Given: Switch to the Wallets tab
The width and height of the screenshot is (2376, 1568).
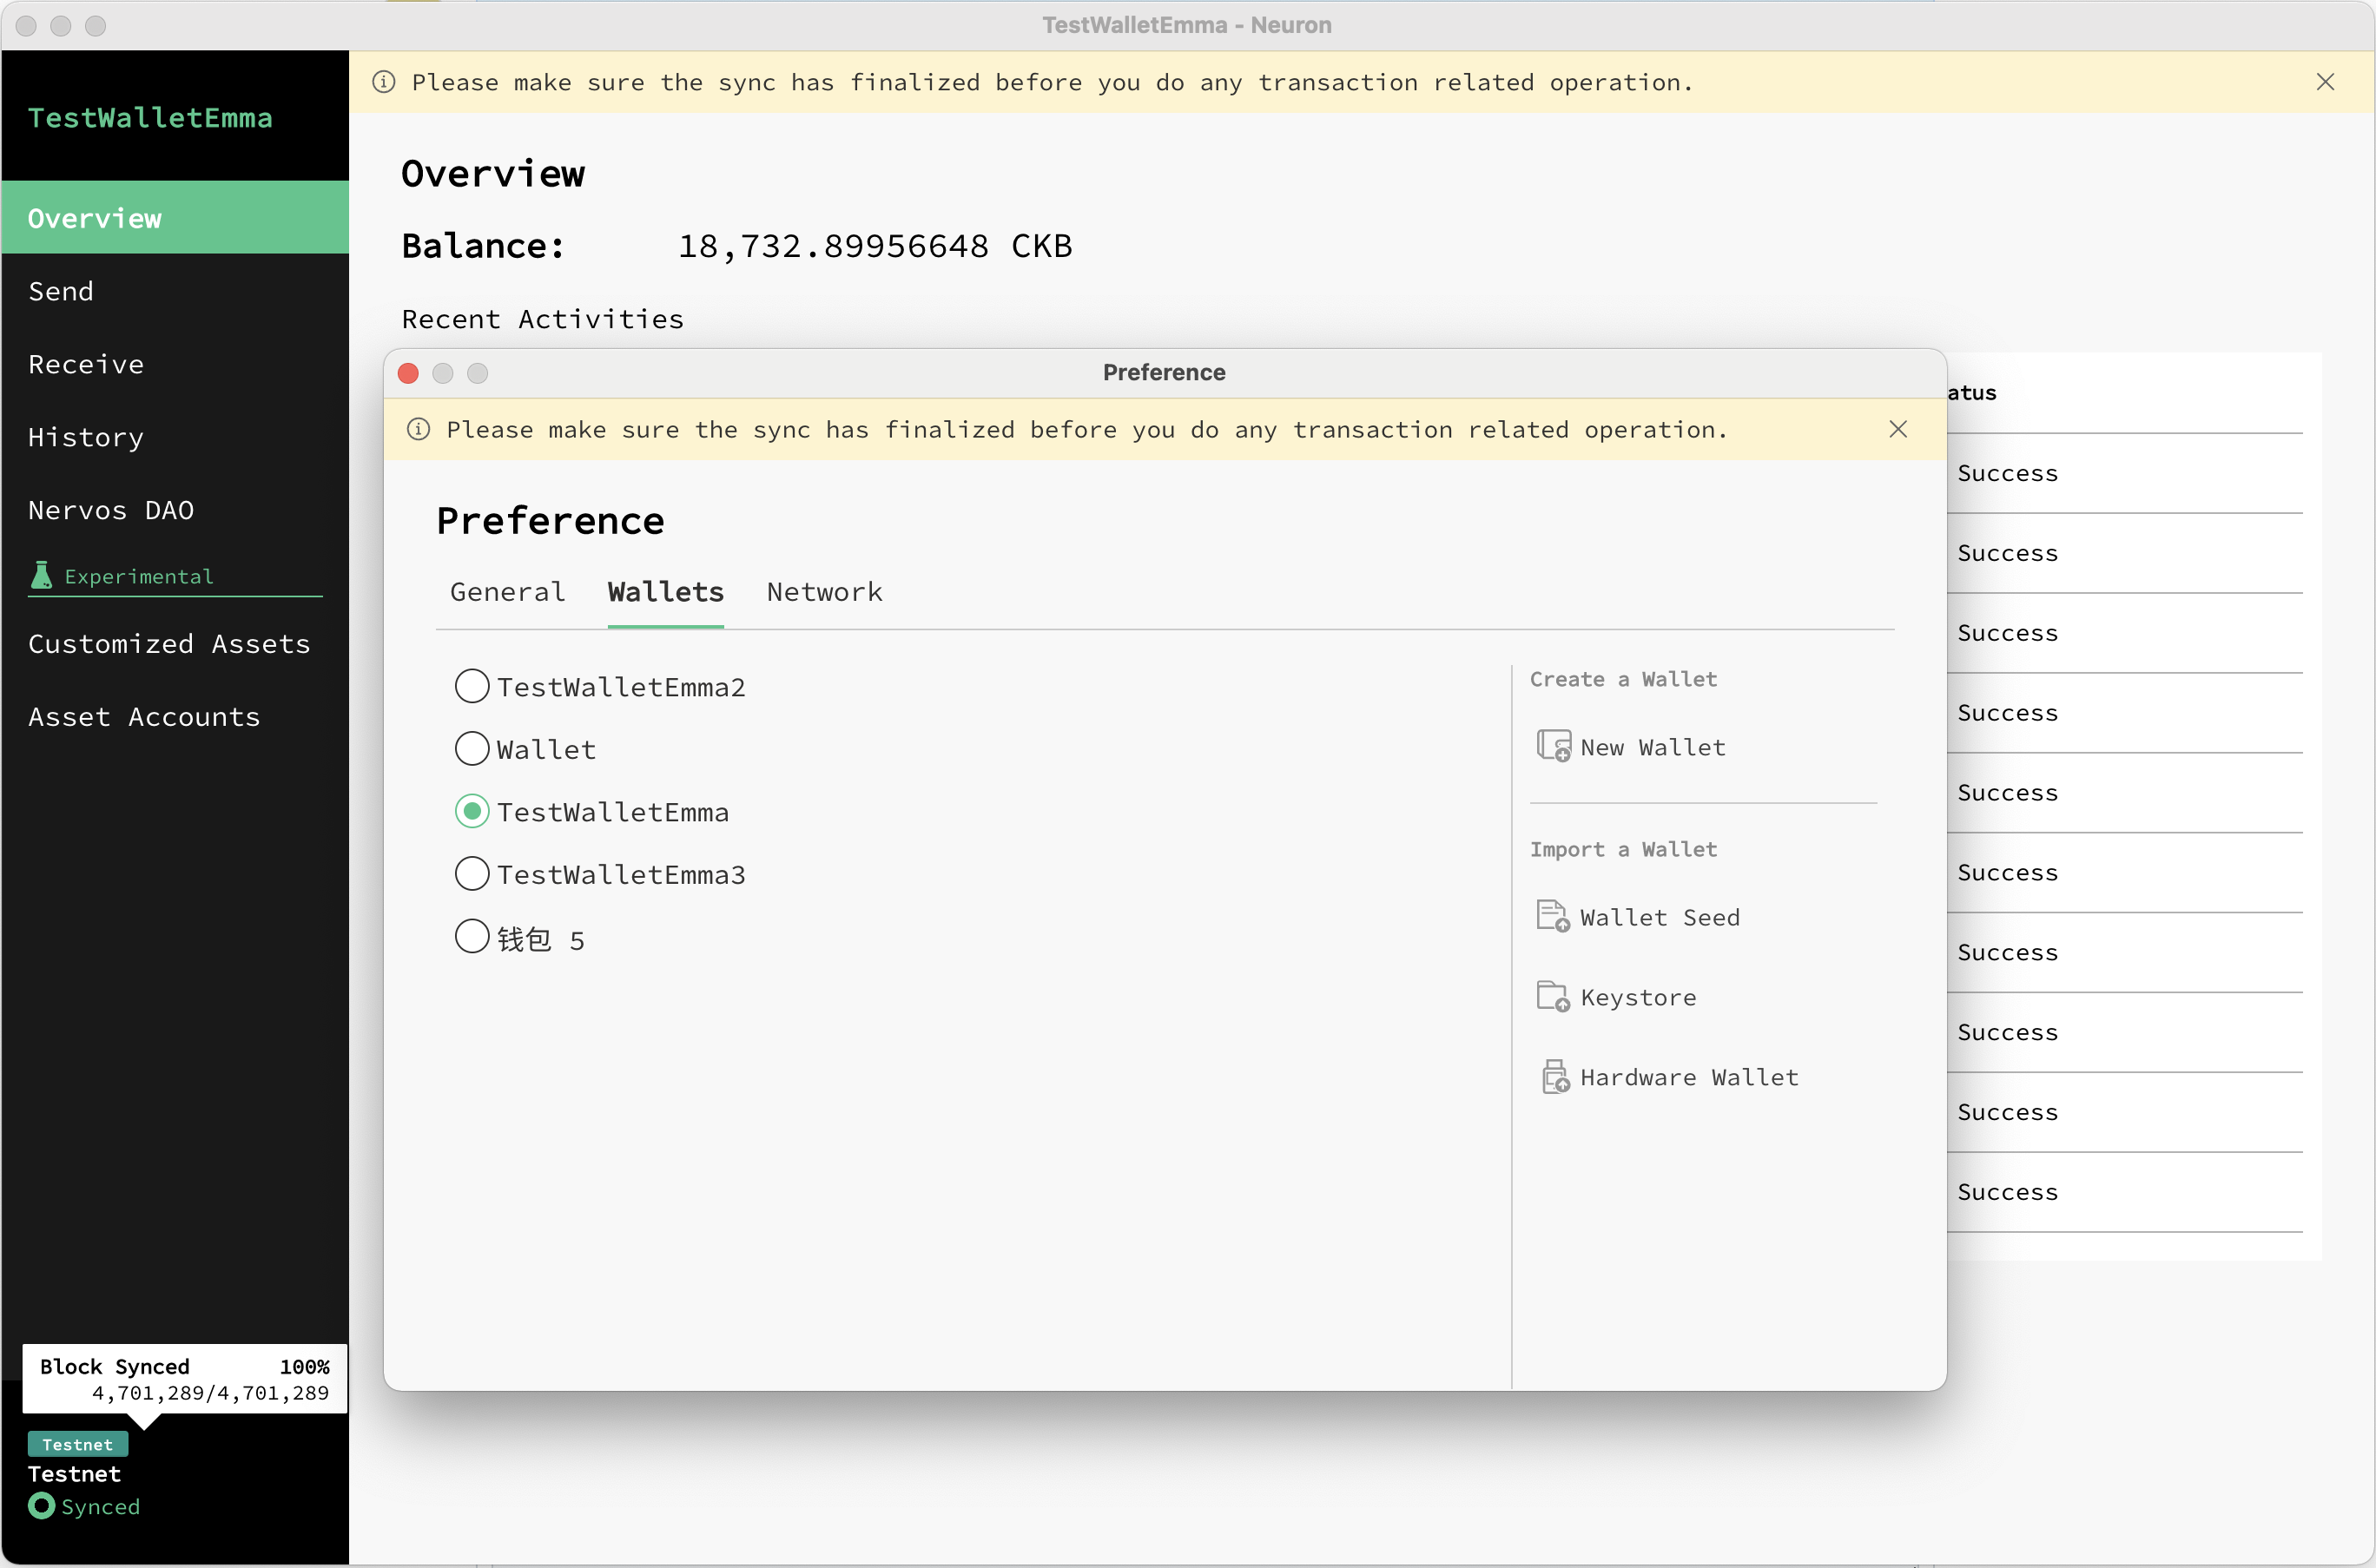Looking at the screenshot, I should coord(665,592).
